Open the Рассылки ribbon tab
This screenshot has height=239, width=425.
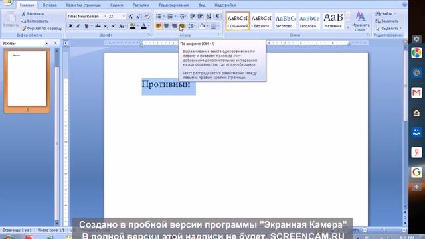point(141,5)
